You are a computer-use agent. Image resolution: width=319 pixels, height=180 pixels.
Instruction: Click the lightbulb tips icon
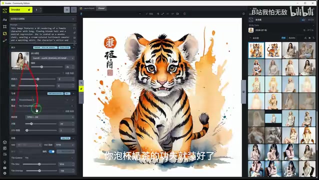click(4, 162)
